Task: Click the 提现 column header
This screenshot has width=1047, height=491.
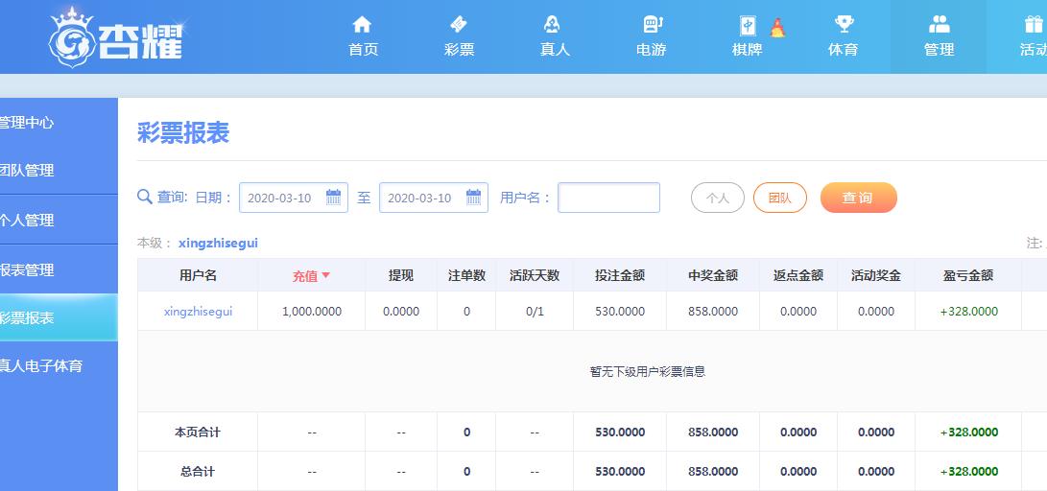Action: pos(400,275)
